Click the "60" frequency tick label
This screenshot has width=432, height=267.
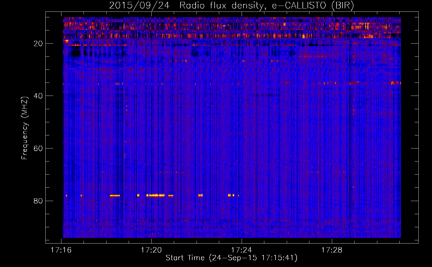click(x=38, y=148)
